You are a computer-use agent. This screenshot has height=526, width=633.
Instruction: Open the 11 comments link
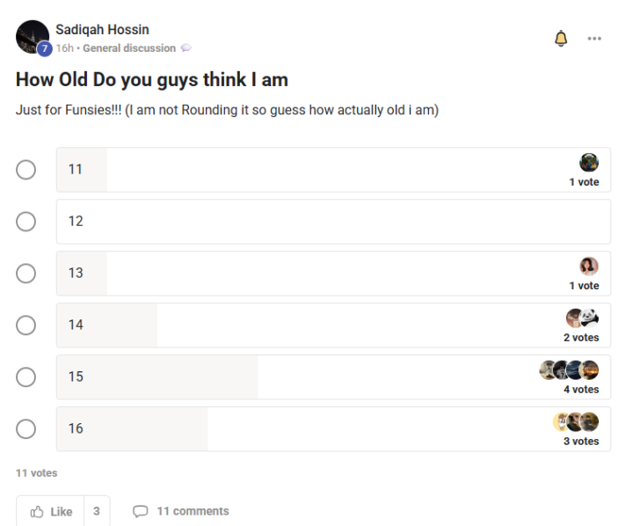tap(193, 511)
